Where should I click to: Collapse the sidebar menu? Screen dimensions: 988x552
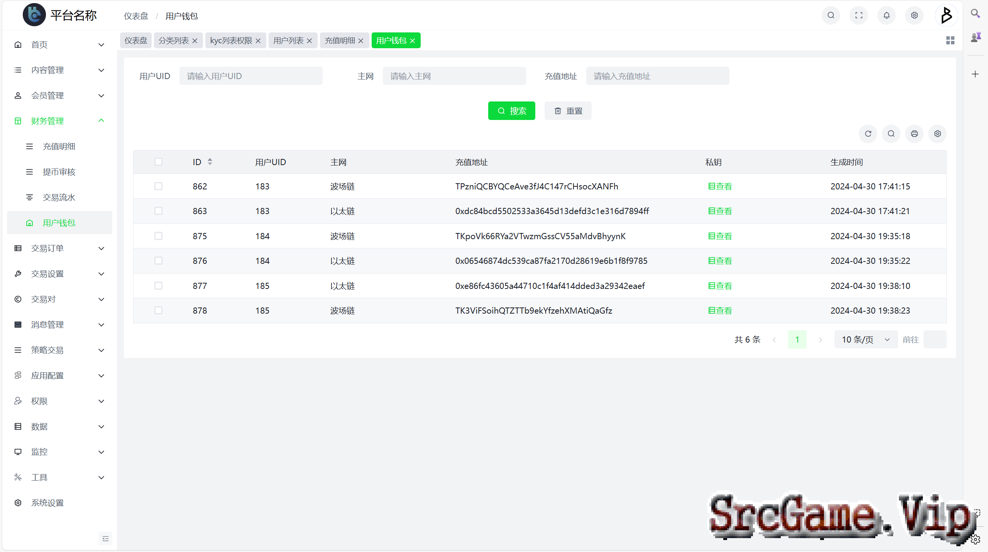pos(105,538)
